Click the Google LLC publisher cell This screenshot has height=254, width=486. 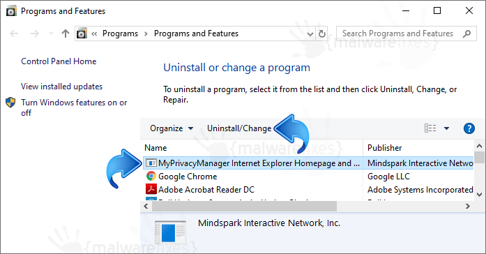388,177
